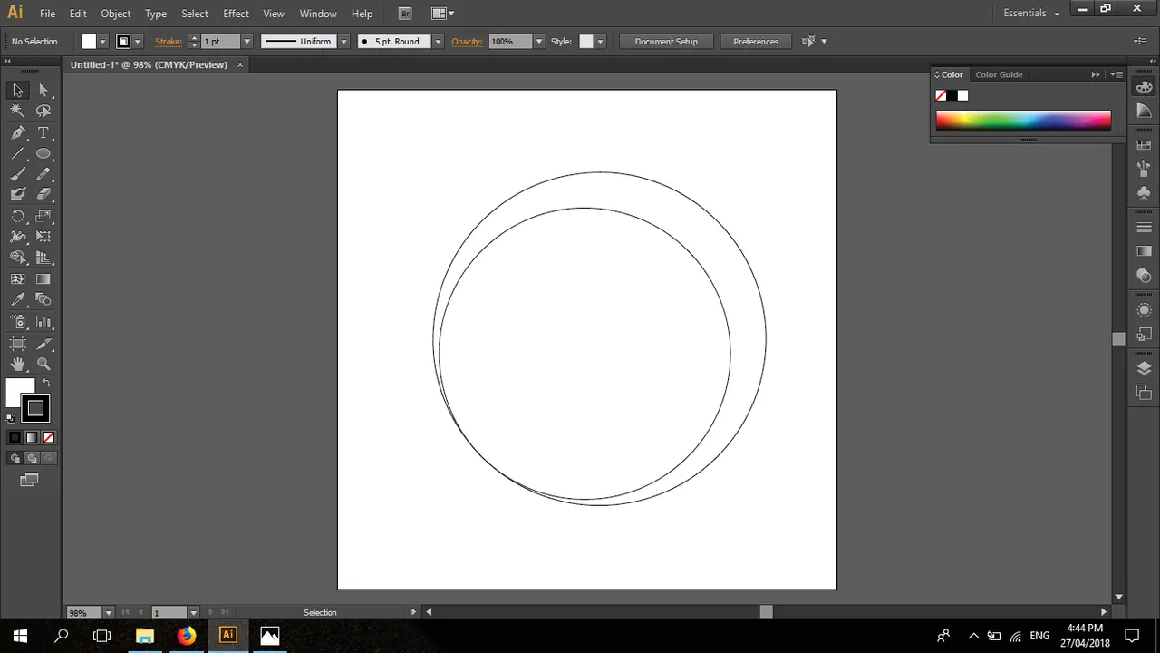The image size is (1160, 653).
Task: Open the Opacity percentage dropdown
Action: point(539,42)
